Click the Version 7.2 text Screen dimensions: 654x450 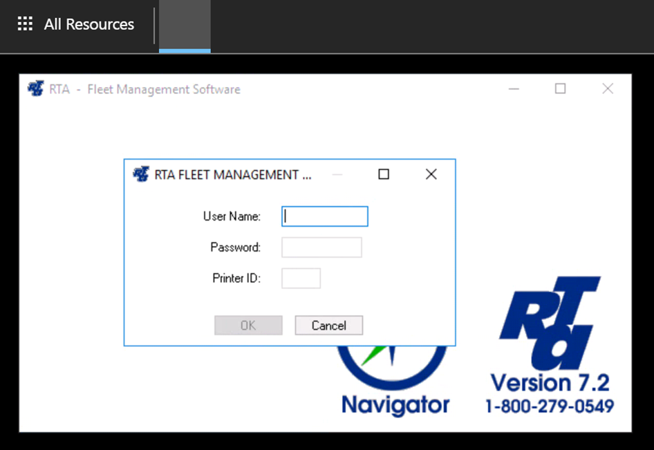pyautogui.click(x=550, y=382)
